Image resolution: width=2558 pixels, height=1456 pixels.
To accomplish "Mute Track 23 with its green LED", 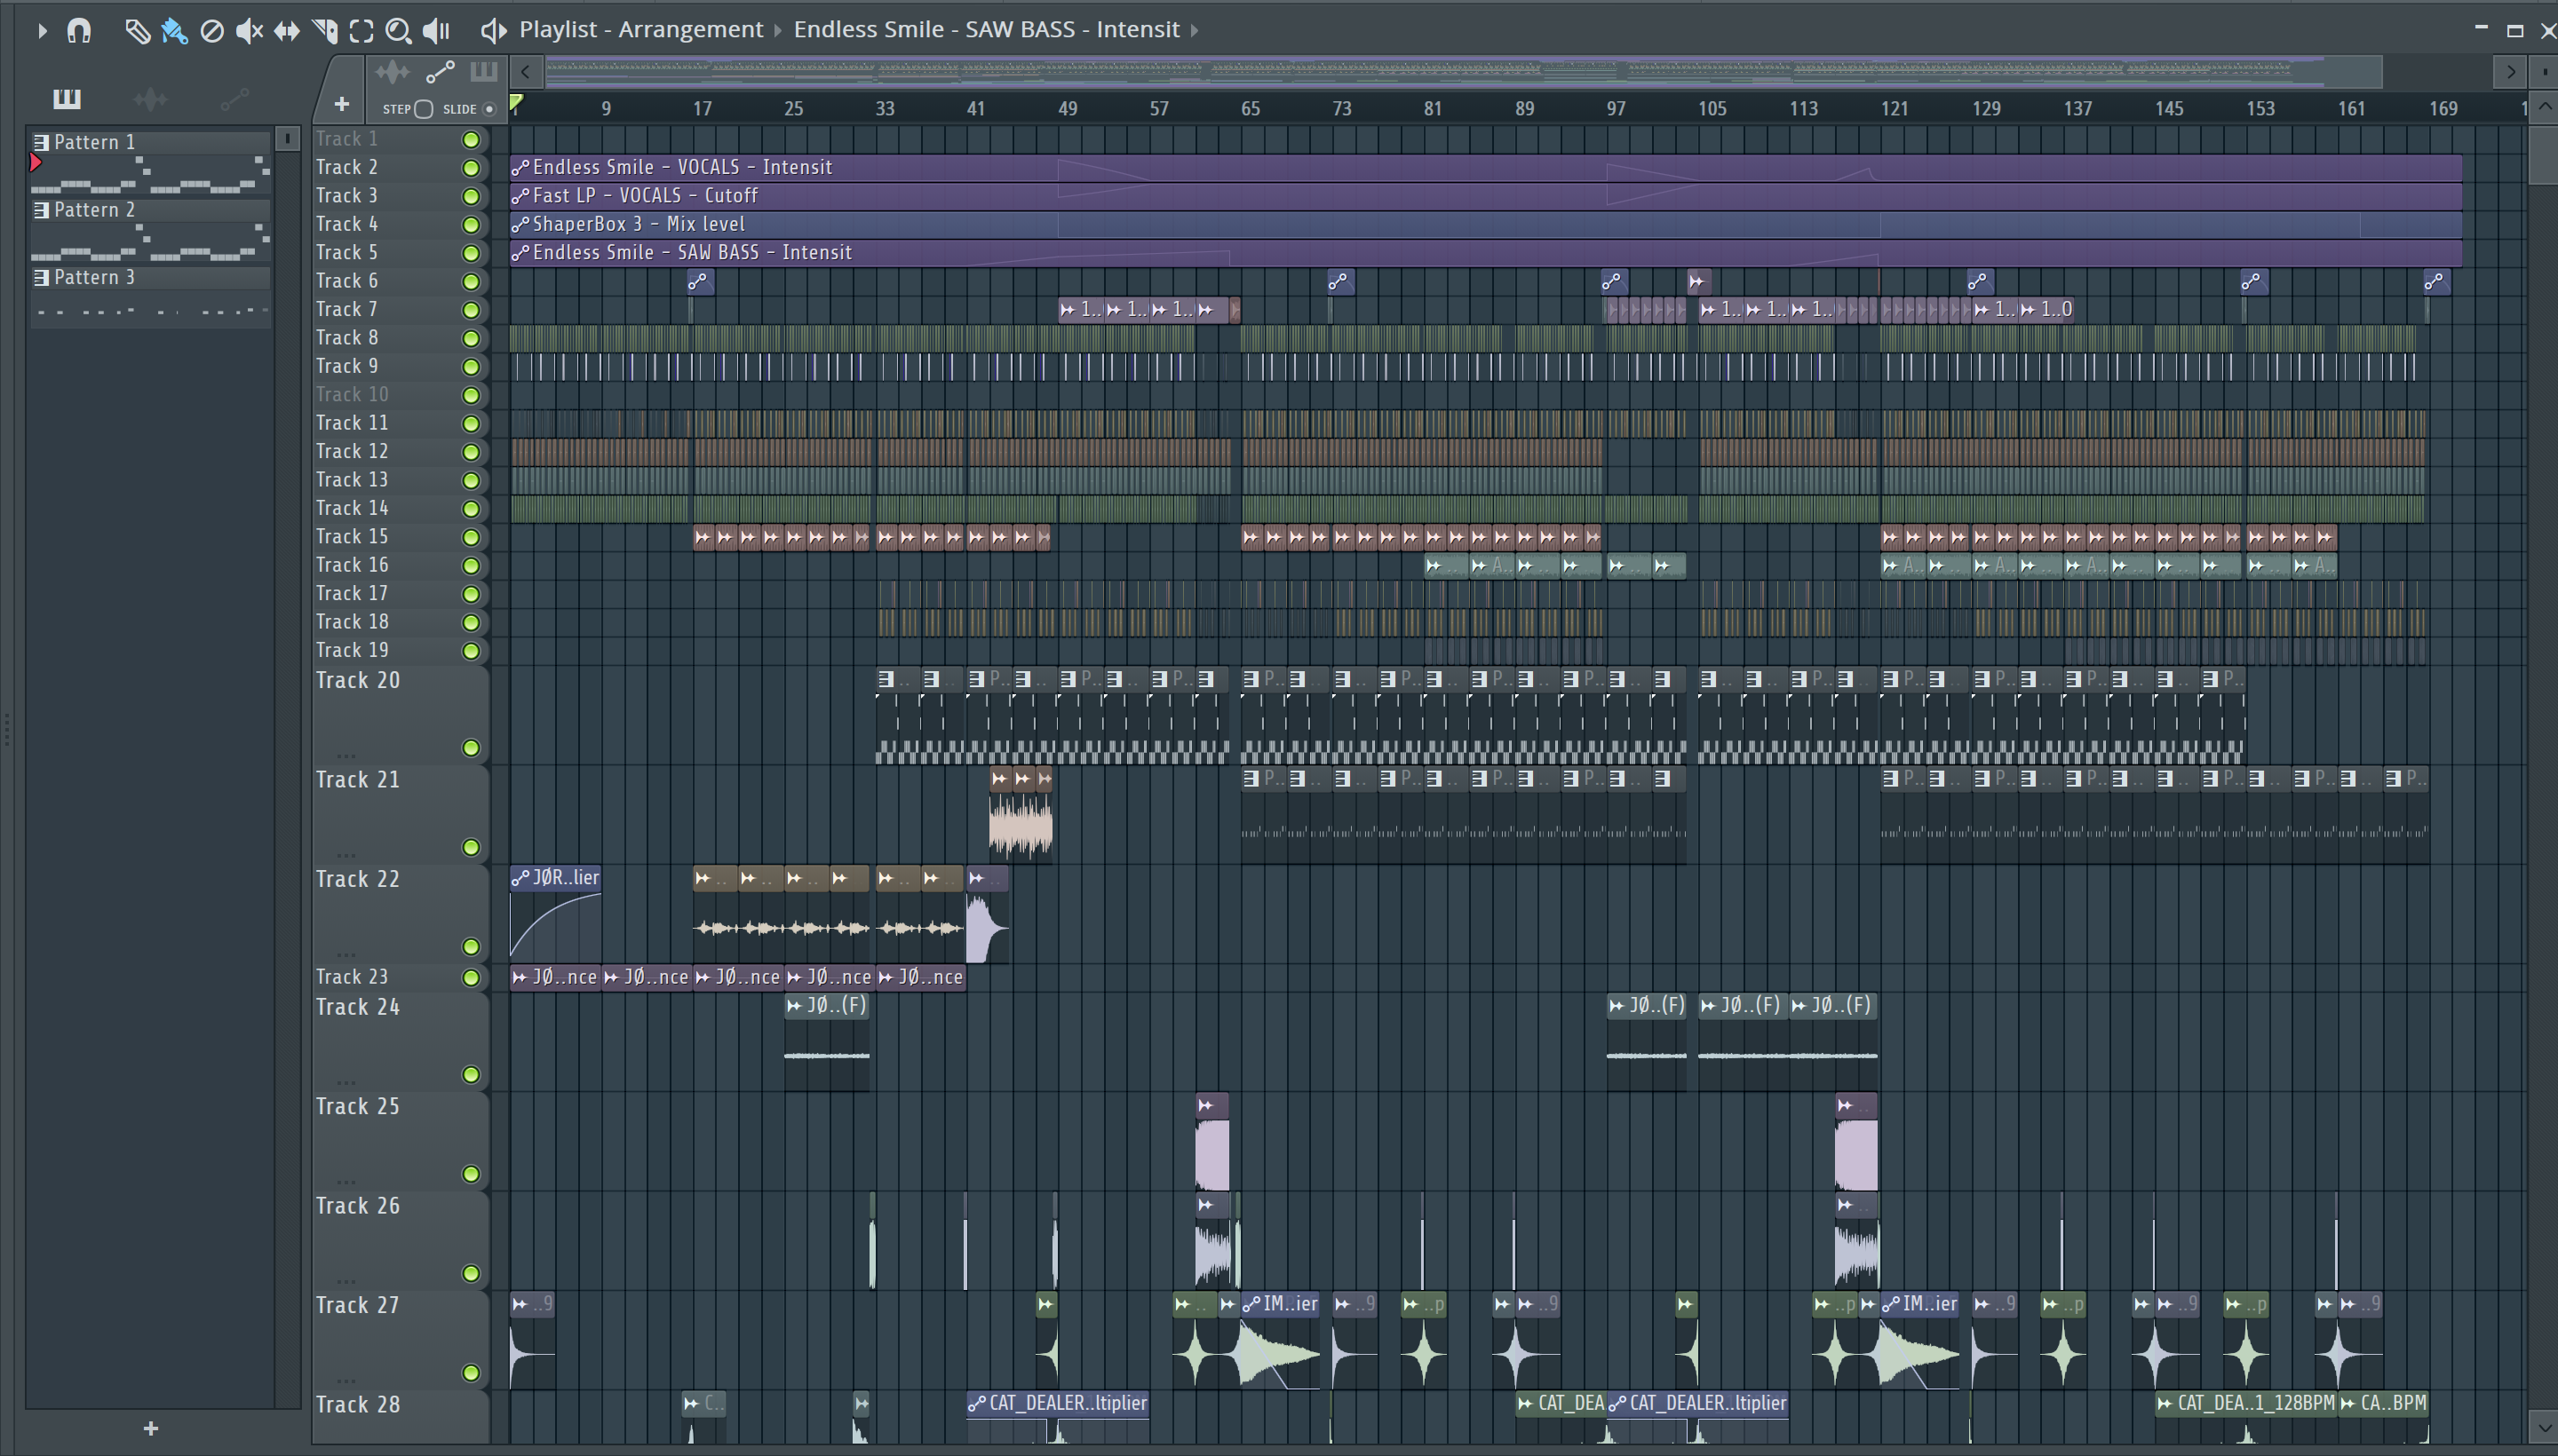I will (x=470, y=977).
